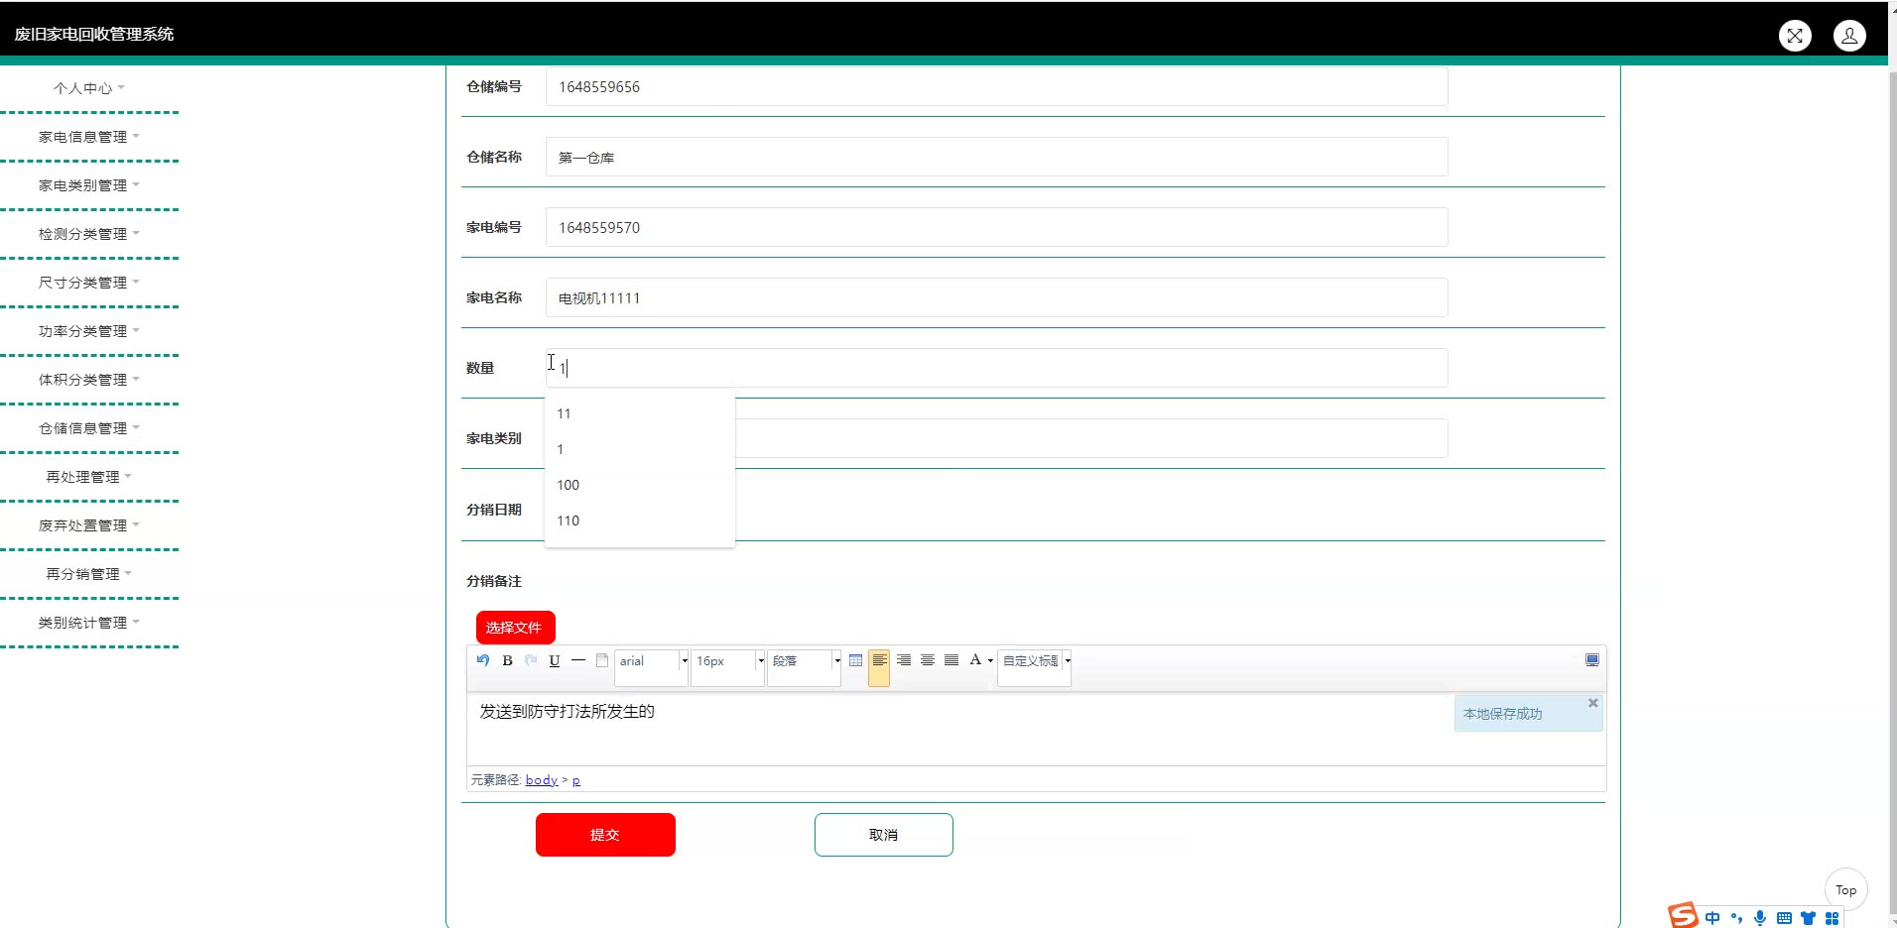This screenshot has width=1897, height=928.
Task: Open the font color dropdown arrow
Action: 990,661
